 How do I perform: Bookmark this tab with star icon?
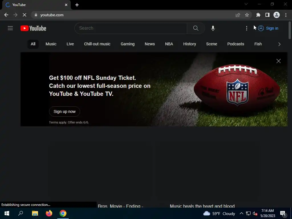247,15
